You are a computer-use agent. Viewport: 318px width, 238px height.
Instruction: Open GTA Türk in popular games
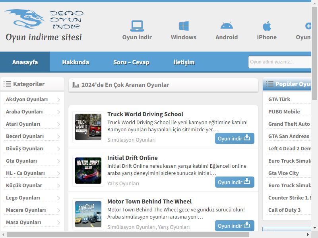279,100
